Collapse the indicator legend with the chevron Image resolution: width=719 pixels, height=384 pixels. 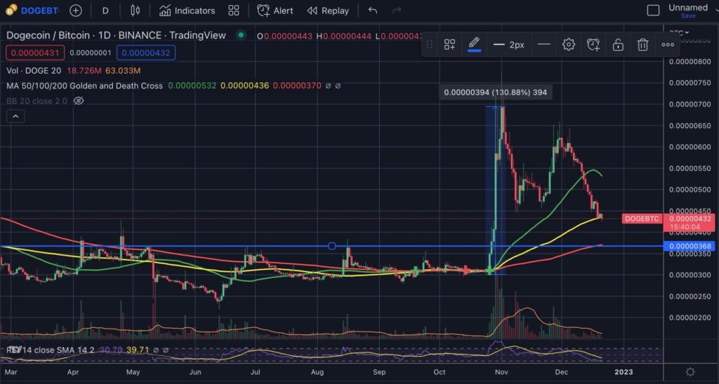click(x=13, y=116)
